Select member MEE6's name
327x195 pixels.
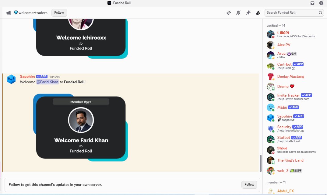click(x=282, y=108)
